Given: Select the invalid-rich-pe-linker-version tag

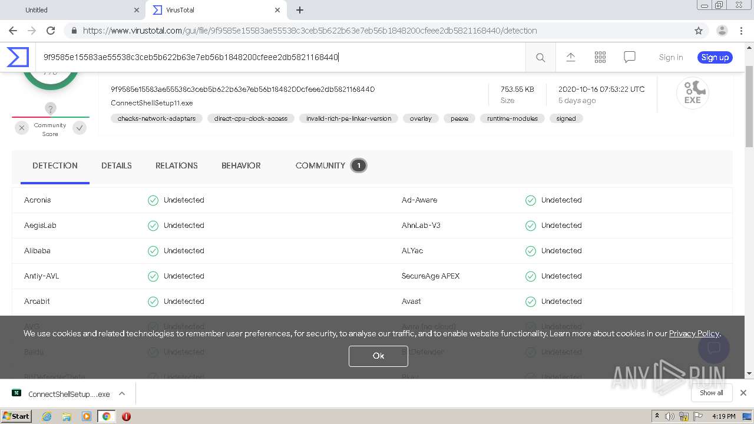Looking at the screenshot, I should point(349,118).
